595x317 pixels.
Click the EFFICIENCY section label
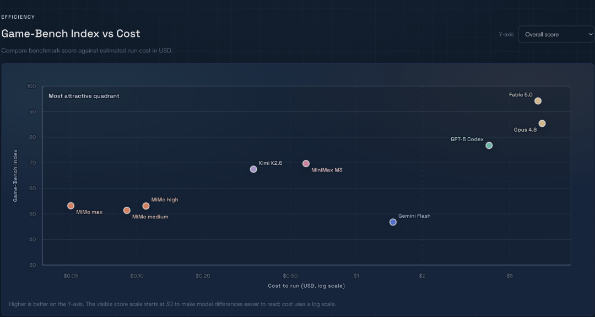(x=18, y=17)
